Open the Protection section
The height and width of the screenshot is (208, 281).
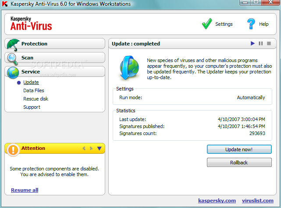click(55, 44)
